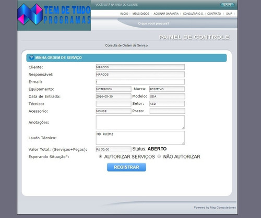Click the Técnico input field
This screenshot has width=261, height=218.
click(x=113, y=104)
